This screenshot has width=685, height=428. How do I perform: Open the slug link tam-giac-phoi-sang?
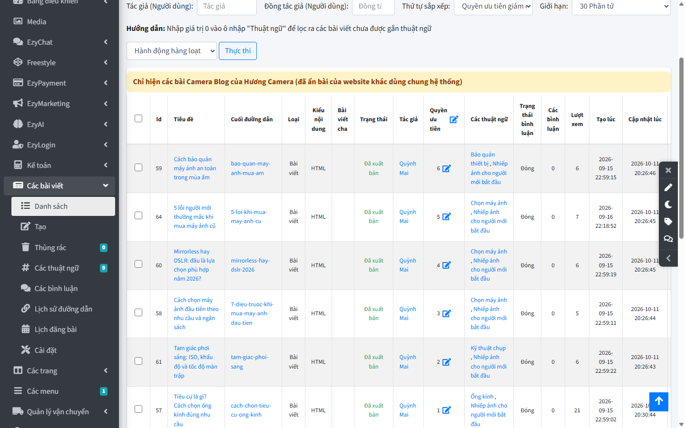(x=250, y=362)
